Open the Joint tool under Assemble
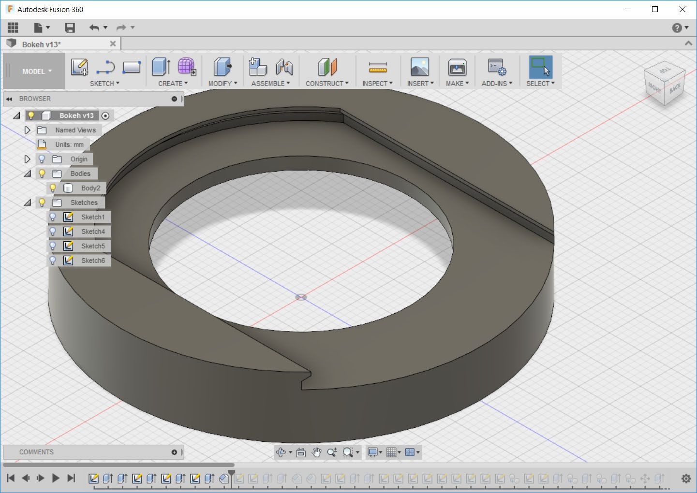 pyautogui.click(x=284, y=67)
